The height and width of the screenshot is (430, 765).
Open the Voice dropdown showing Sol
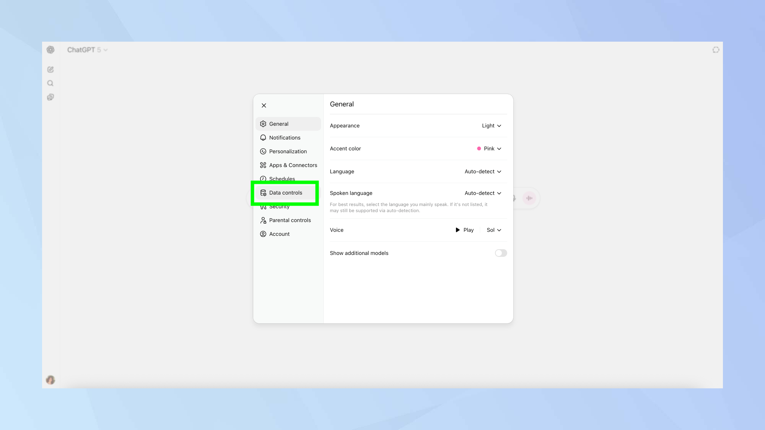pos(493,230)
